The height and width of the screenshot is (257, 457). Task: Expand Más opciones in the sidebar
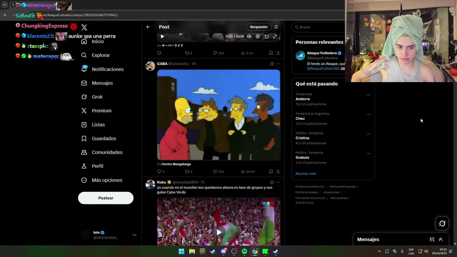click(x=102, y=180)
